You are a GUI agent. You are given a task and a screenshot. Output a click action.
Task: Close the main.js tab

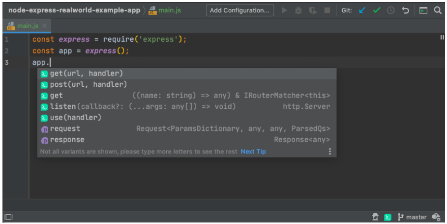44,25
